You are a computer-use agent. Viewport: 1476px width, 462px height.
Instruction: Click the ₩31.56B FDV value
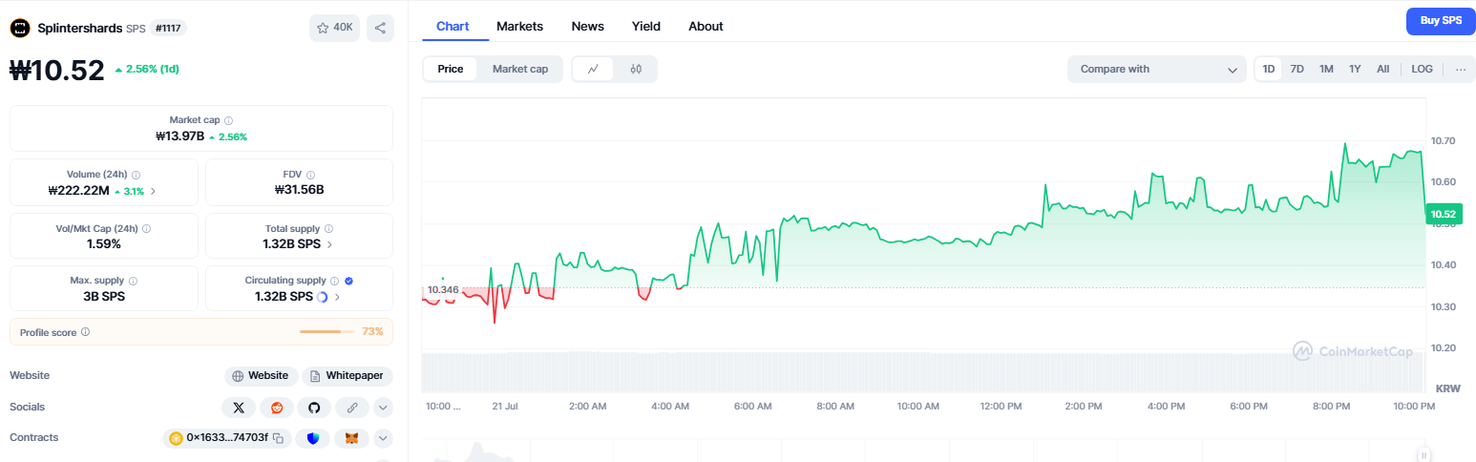[x=299, y=190]
